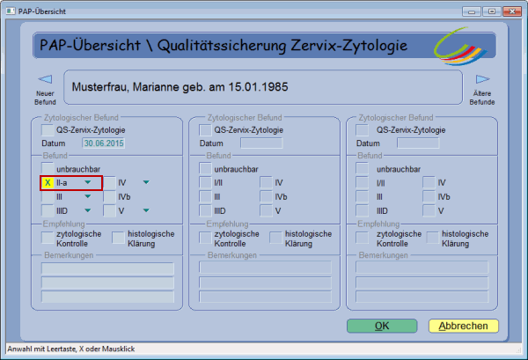Click the Abbrechen button
The image size is (528, 360).
pos(463,325)
